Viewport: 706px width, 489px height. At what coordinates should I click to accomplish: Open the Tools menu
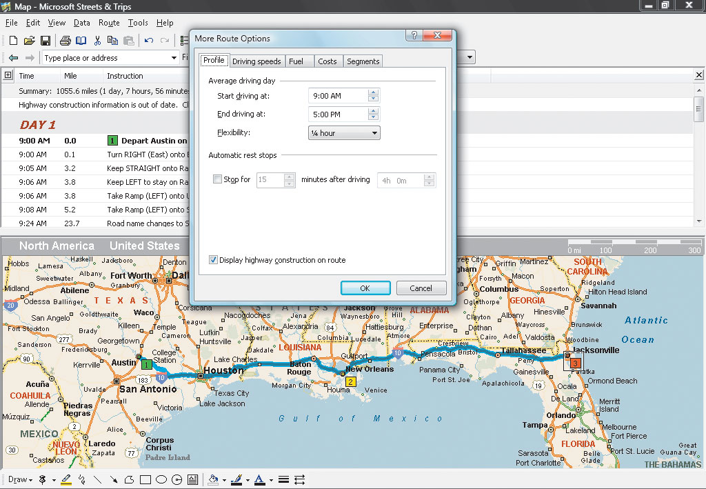[x=138, y=23]
